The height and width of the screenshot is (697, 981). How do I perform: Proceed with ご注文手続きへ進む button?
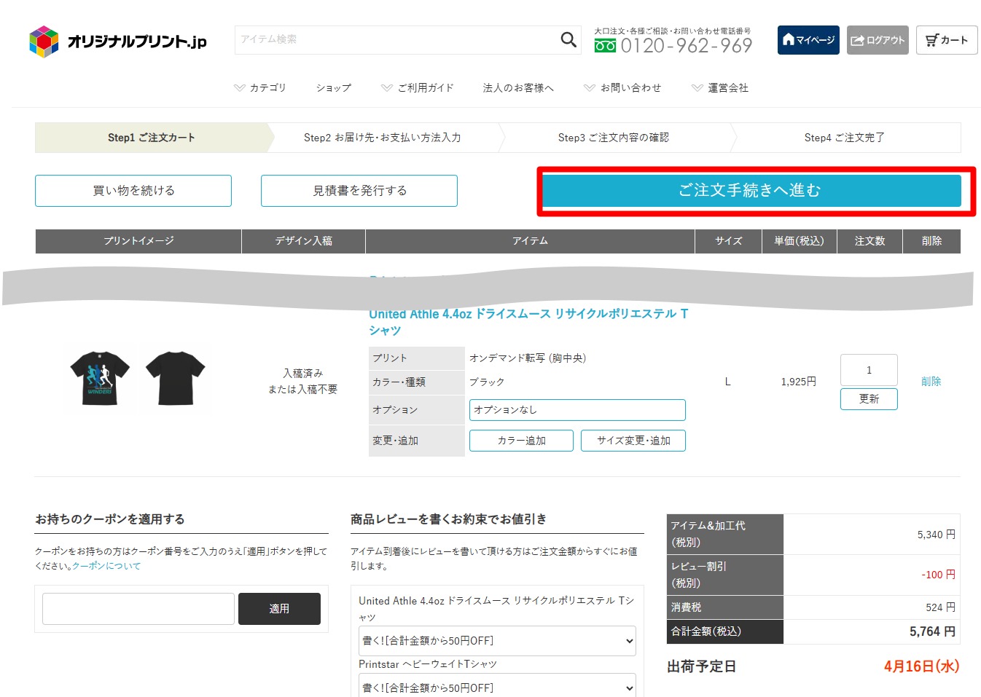coord(751,191)
